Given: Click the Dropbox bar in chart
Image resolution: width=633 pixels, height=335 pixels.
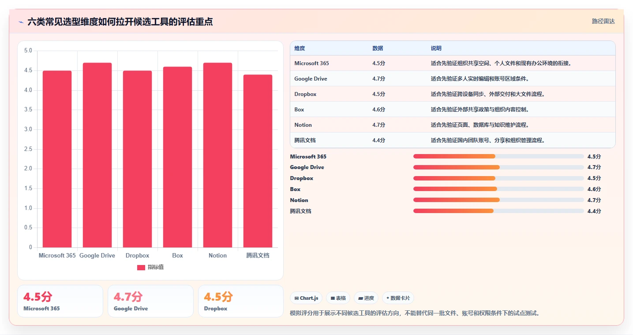Looking at the screenshot, I should (137, 159).
